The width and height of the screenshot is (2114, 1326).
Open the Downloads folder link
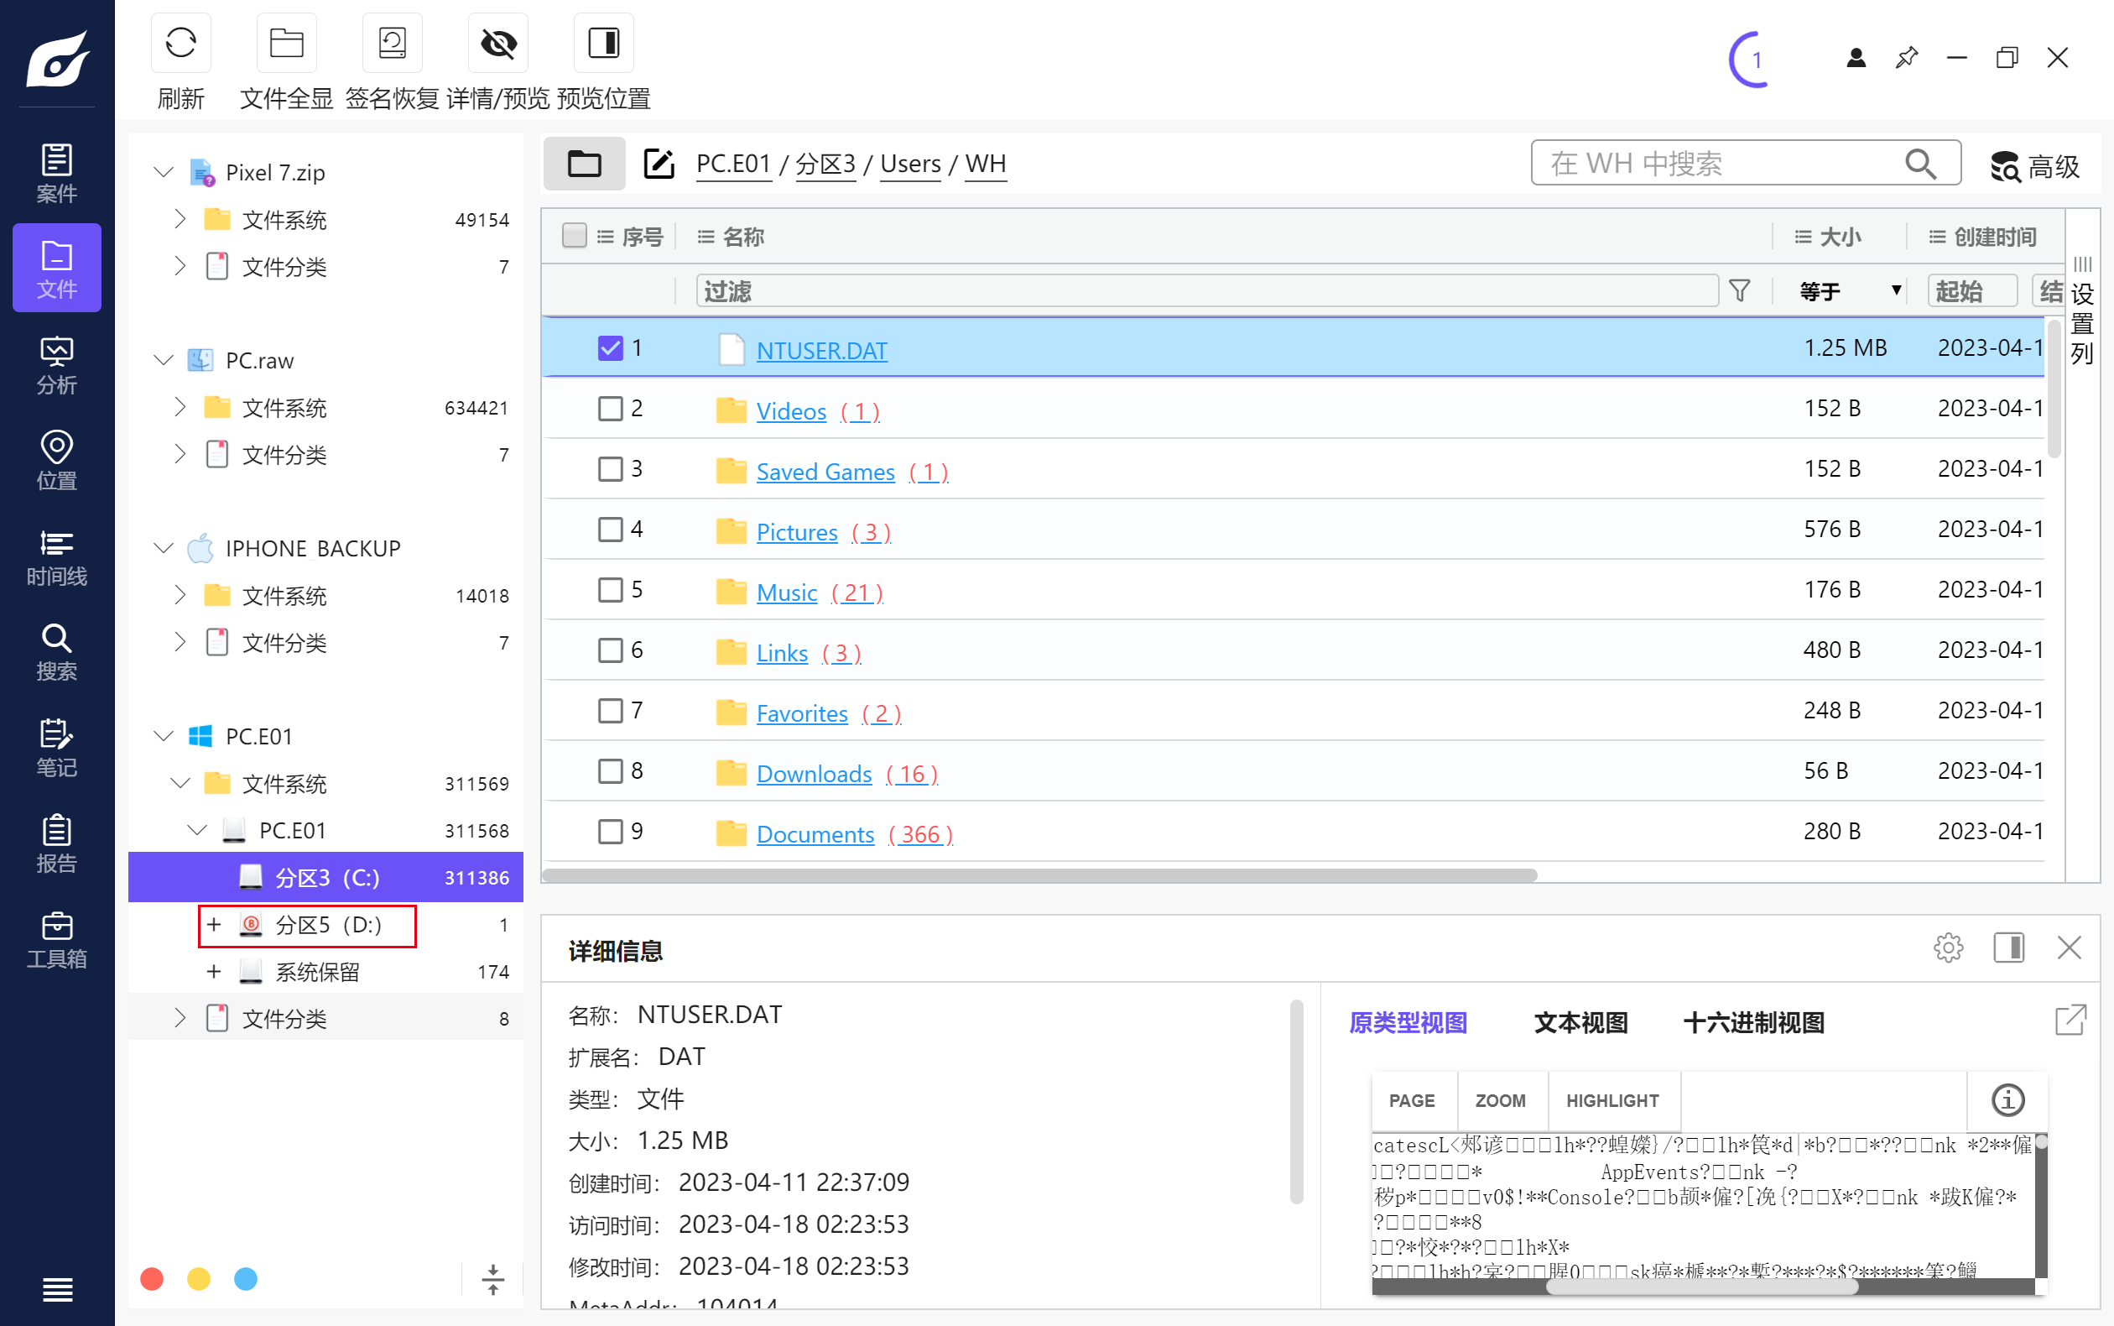click(x=815, y=774)
